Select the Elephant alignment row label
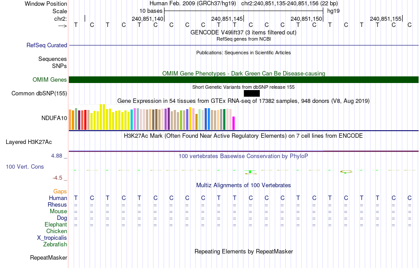The image size is (419, 268). pos(56,225)
